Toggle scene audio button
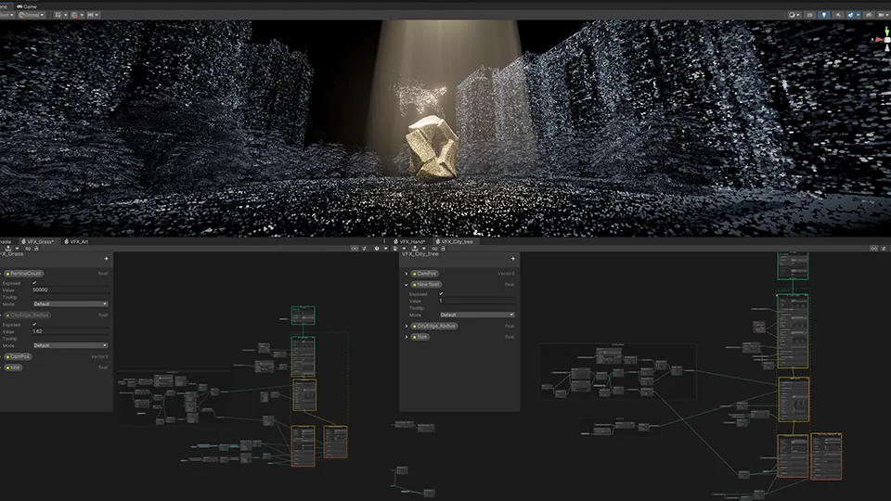Screen dimensions: 891x501 [x=838, y=15]
